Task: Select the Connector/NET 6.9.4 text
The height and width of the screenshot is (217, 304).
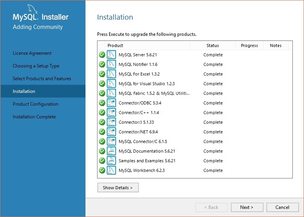Action: (x=138, y=132)
